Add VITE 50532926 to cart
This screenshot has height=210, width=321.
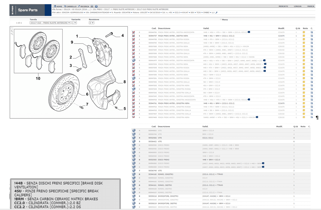pos(134,138)
